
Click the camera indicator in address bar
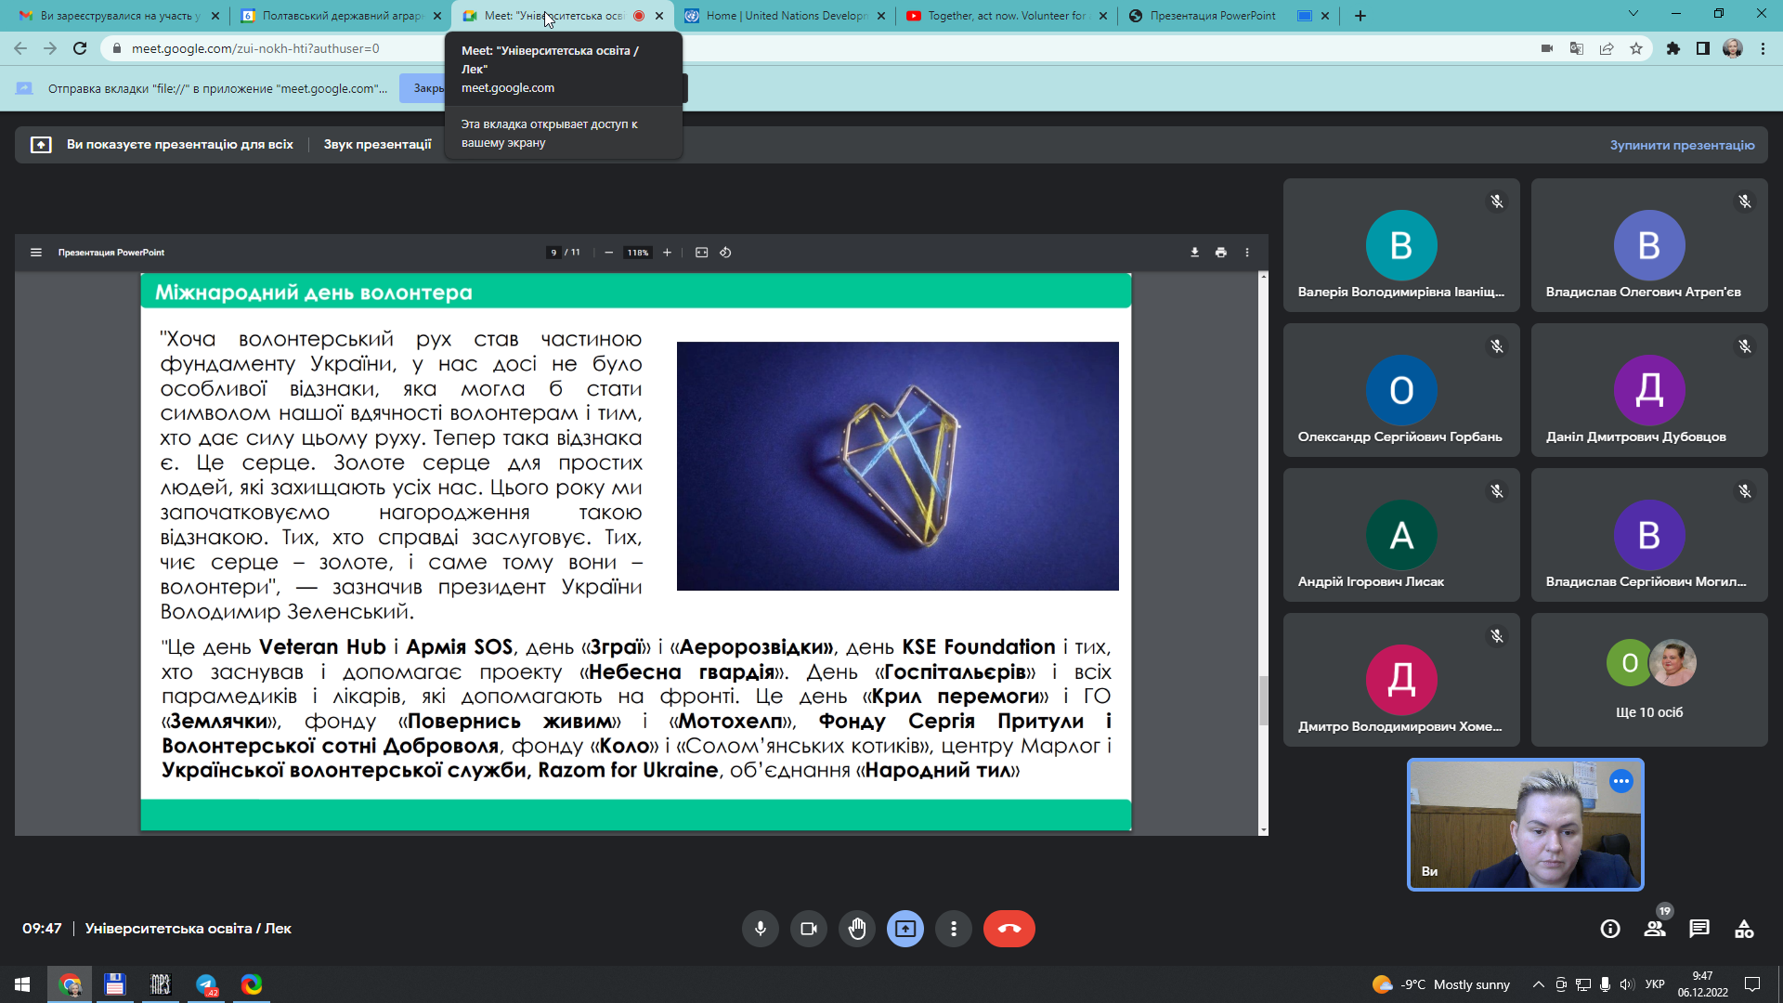(1547, 48)
